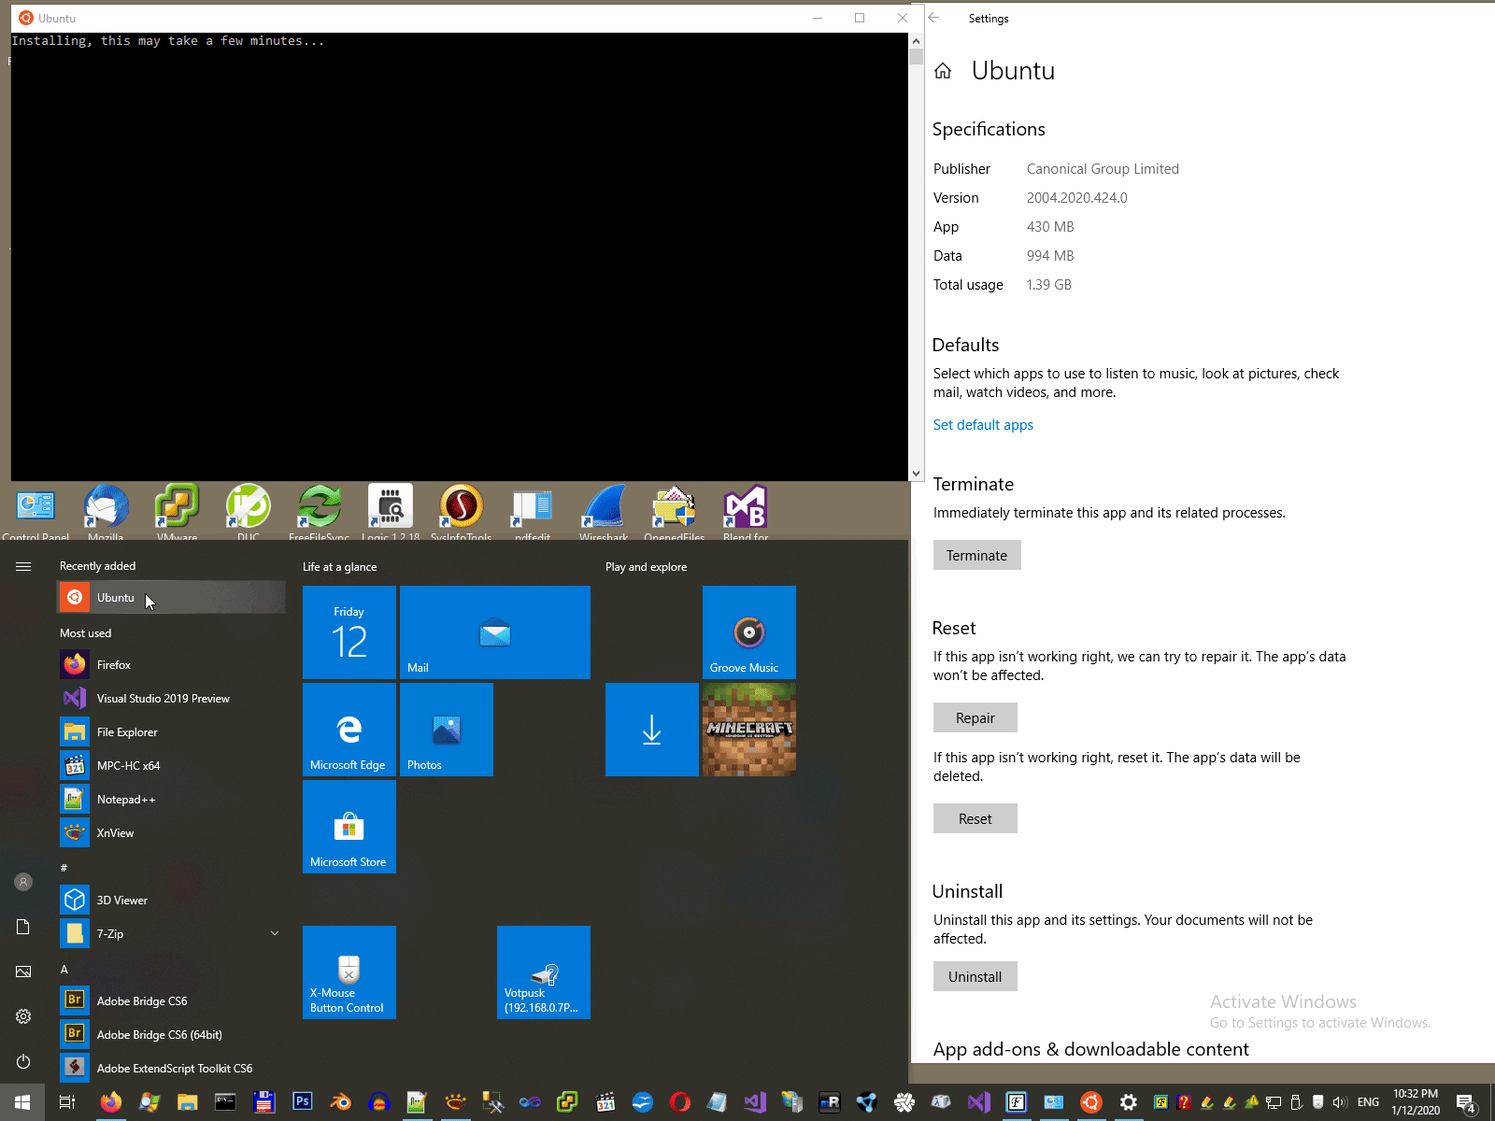Open Notepad++ from Most used list
The image size is (1495, 1121).
[x=171, y=800]
